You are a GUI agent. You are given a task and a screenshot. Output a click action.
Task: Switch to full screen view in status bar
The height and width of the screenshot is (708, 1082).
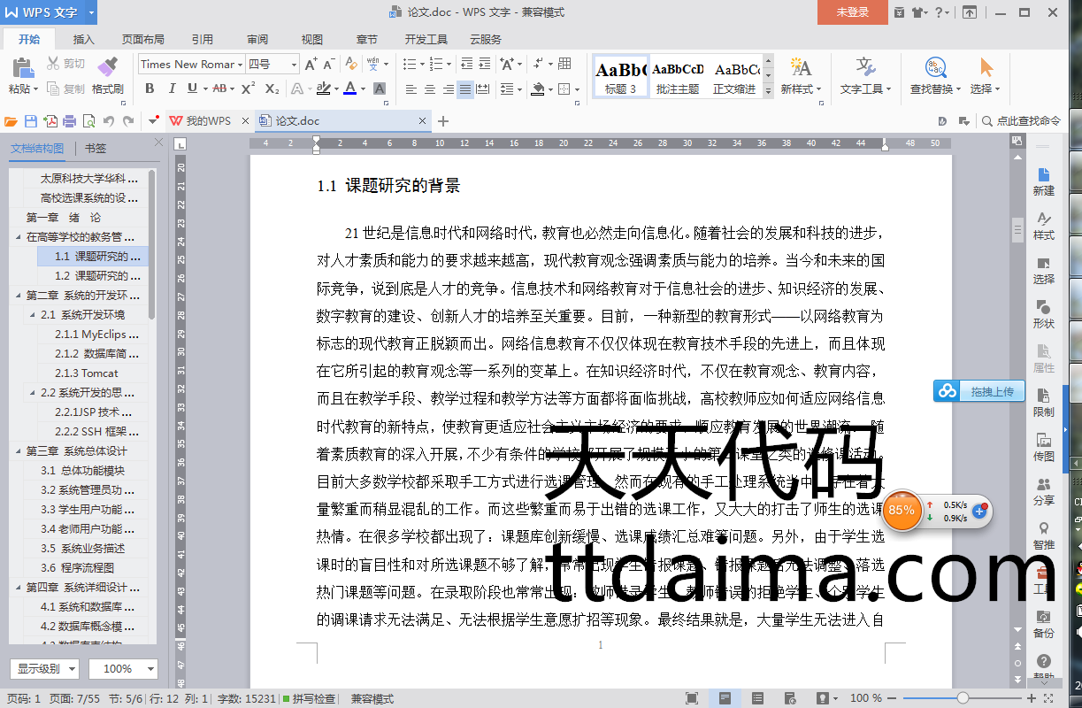[x=692, y=698]
